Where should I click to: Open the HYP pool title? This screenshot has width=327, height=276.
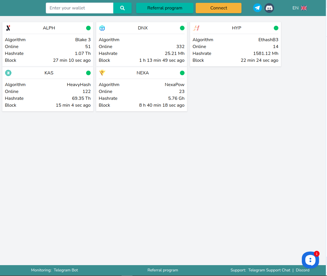click(237, 28)
